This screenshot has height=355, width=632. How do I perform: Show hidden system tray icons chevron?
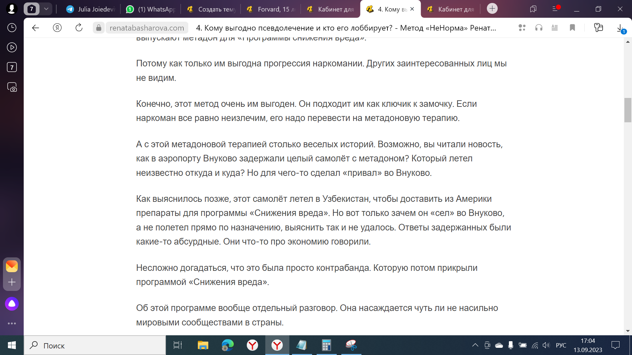click(475, 345)
